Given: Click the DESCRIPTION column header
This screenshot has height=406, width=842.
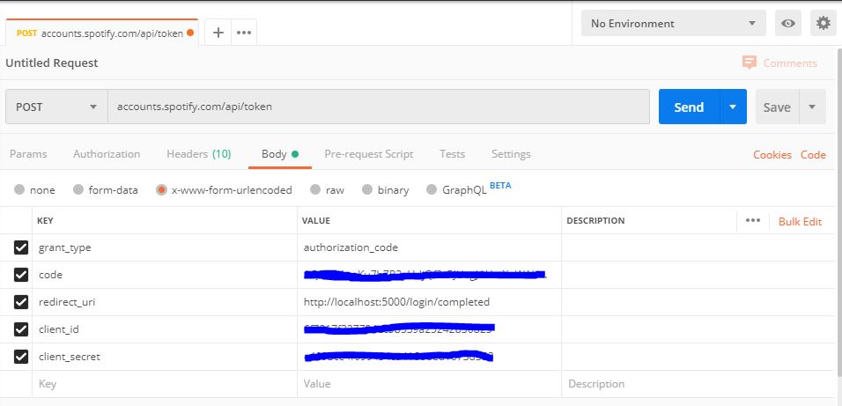Looking at the screenshot, I should point(595,221).
